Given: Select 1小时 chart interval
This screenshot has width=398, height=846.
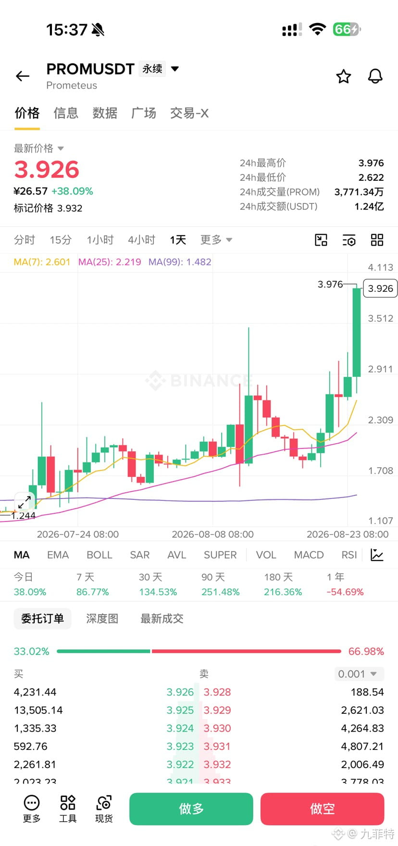Looking at the screenshot, I should [x=100, y=240].
